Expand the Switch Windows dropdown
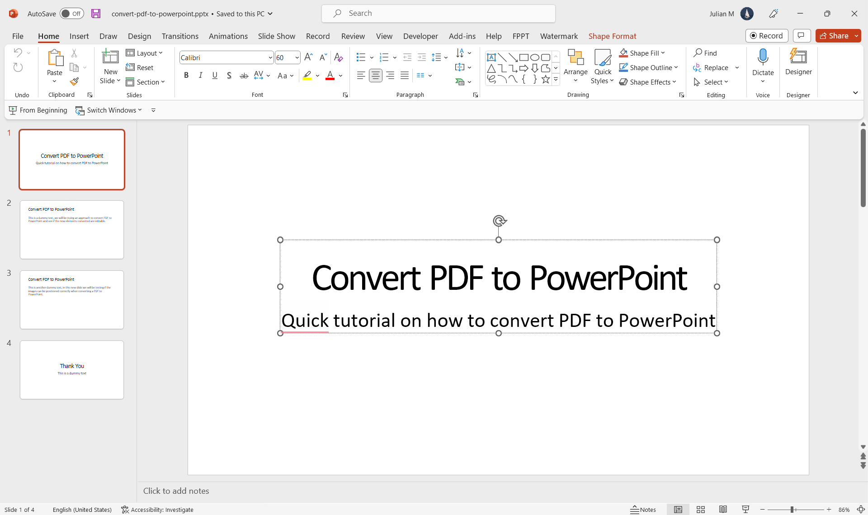Image resolution: width=868 pixels, height=515 pixels. tap(139, 110)
